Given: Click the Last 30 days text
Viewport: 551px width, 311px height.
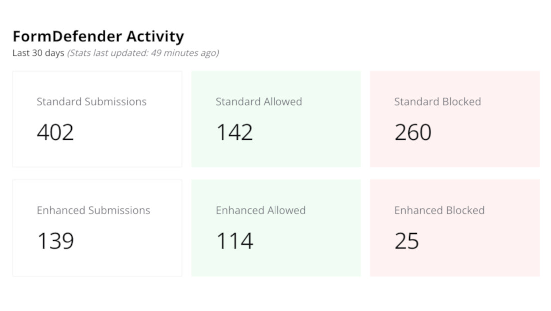Looking at the screenshot, I should [38, 53].
